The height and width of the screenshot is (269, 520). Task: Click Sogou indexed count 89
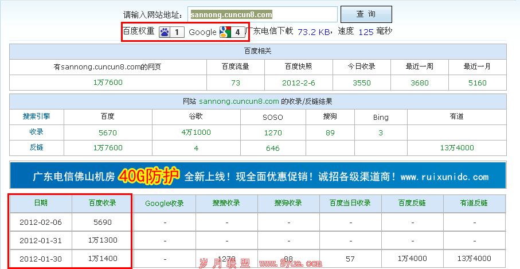[x=330, y=132]
